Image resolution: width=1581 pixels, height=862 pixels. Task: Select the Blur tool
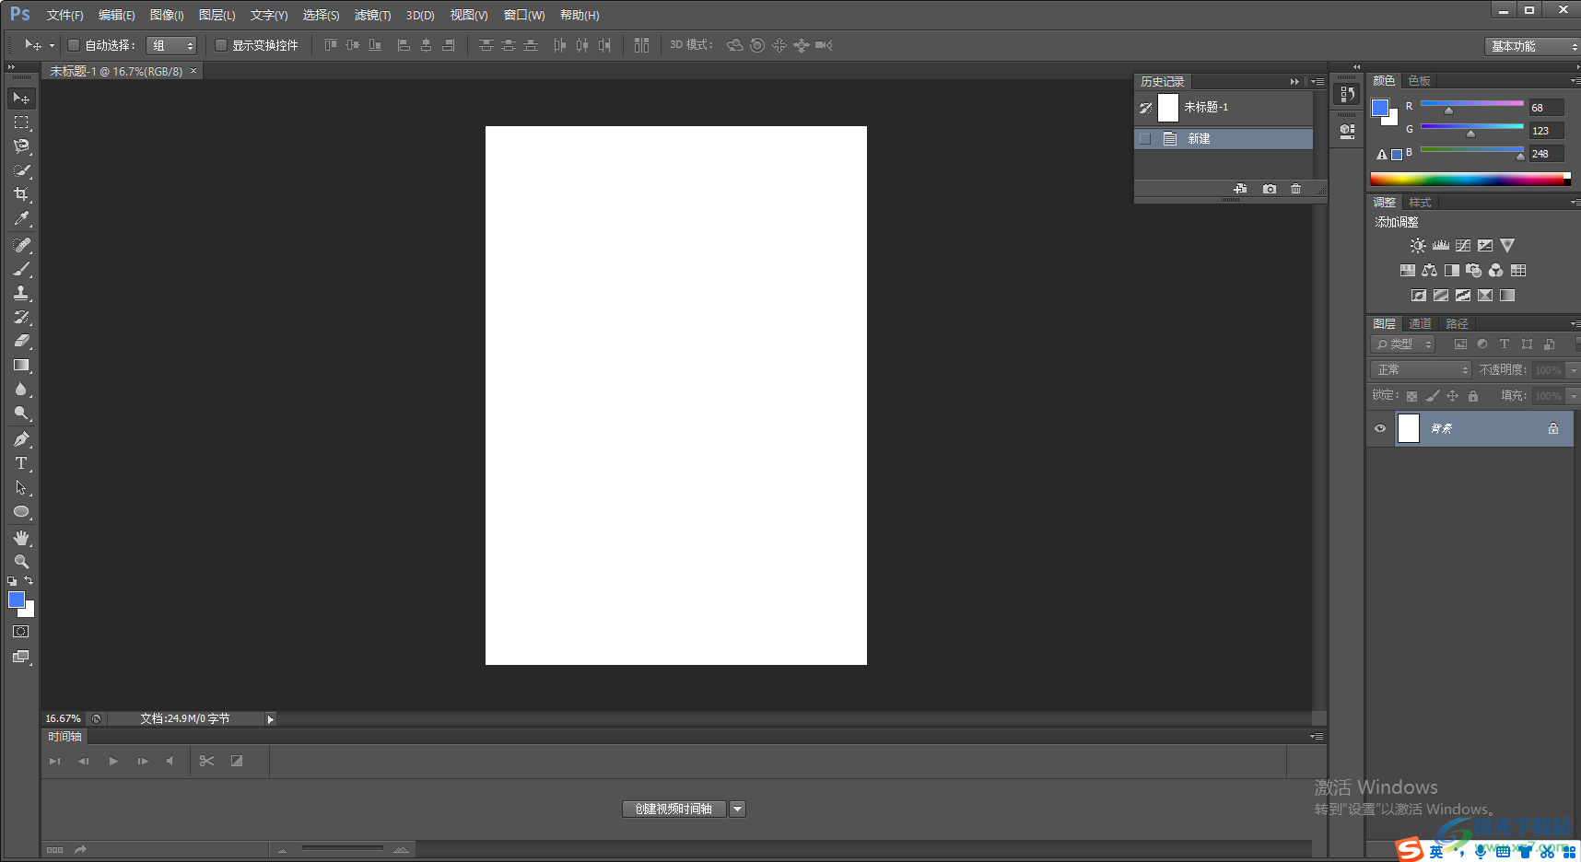21,389
